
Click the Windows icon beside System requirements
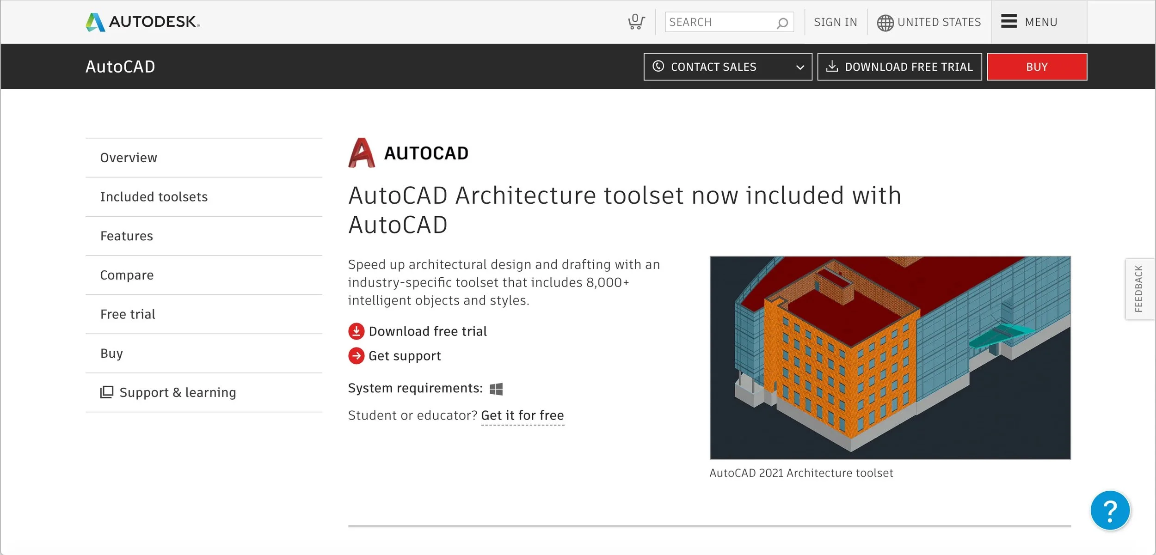coord(496,389)
